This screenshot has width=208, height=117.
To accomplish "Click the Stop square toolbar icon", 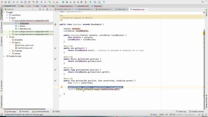I will (x=82, y=2).
